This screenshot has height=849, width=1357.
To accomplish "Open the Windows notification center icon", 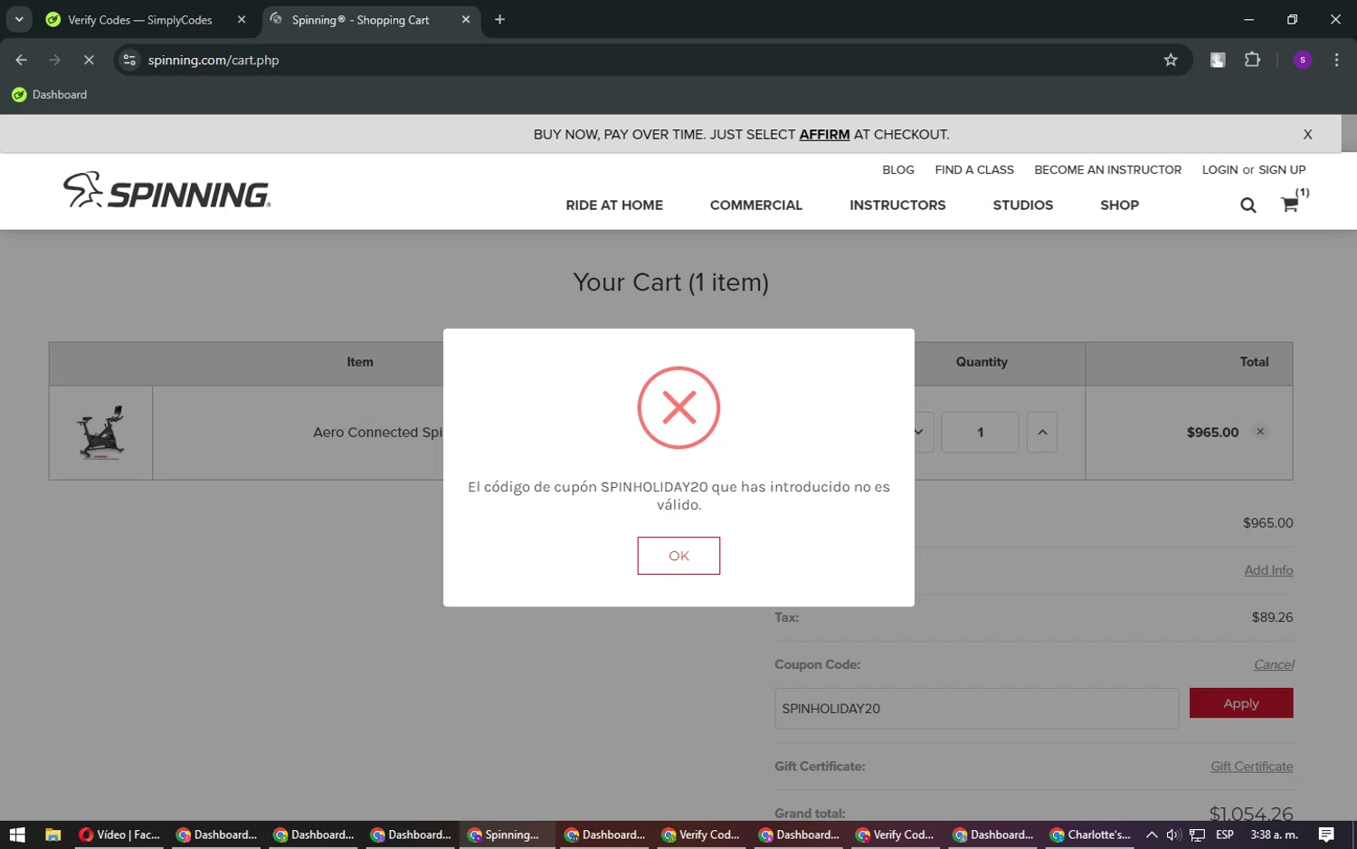I will 1326,835.
